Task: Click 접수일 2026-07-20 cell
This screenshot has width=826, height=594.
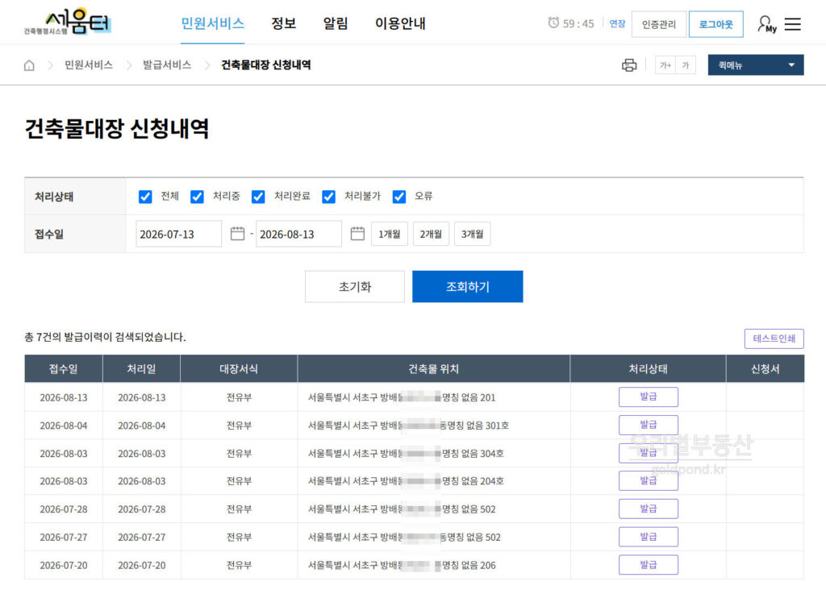Action: (63, 566)
